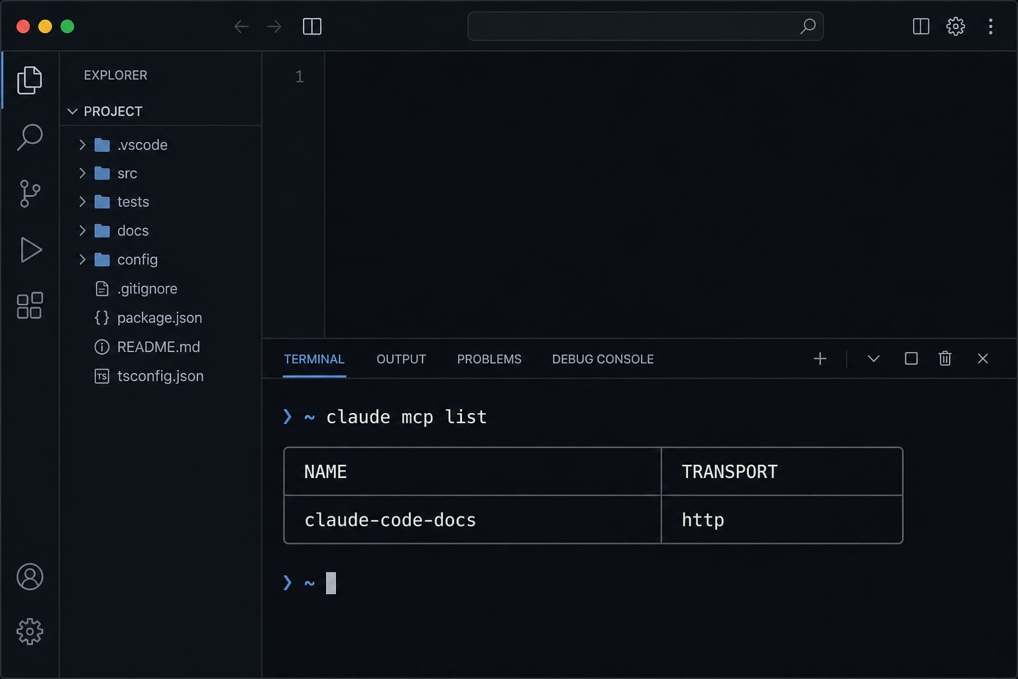This screenshot has height=679, width=1018.
Task: Open the Extensions view
Action: (29, 306)
